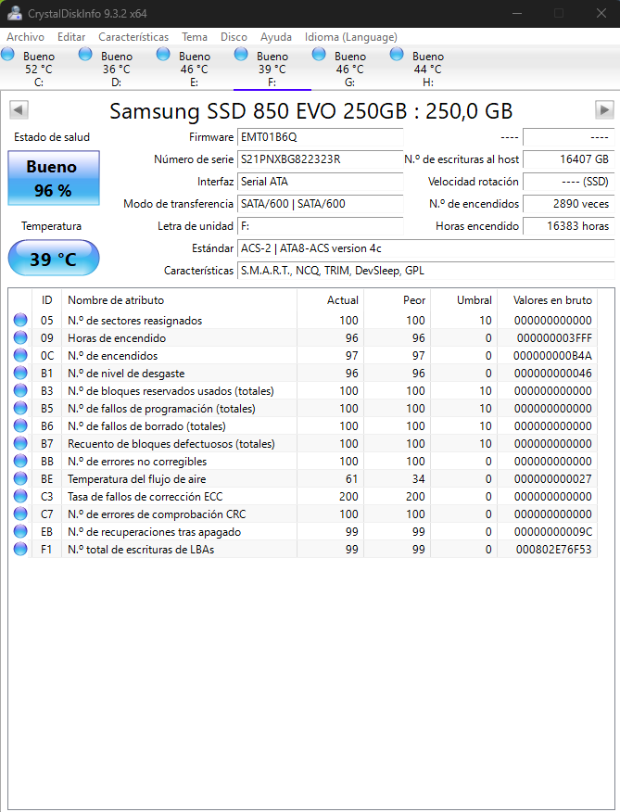Screen dimensions: 620x812
Task: Open the Ayuda menu
Action: 276,37
